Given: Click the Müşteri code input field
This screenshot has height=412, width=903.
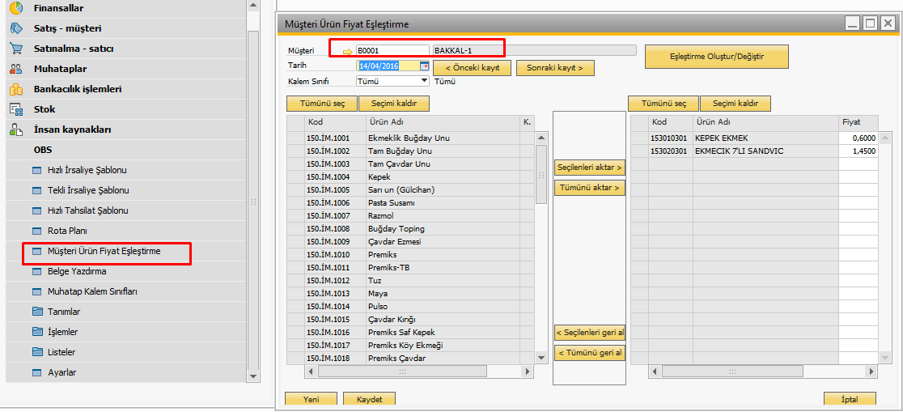Looking at the screenshot, I should pyautogui.click(x=392, y=51).
